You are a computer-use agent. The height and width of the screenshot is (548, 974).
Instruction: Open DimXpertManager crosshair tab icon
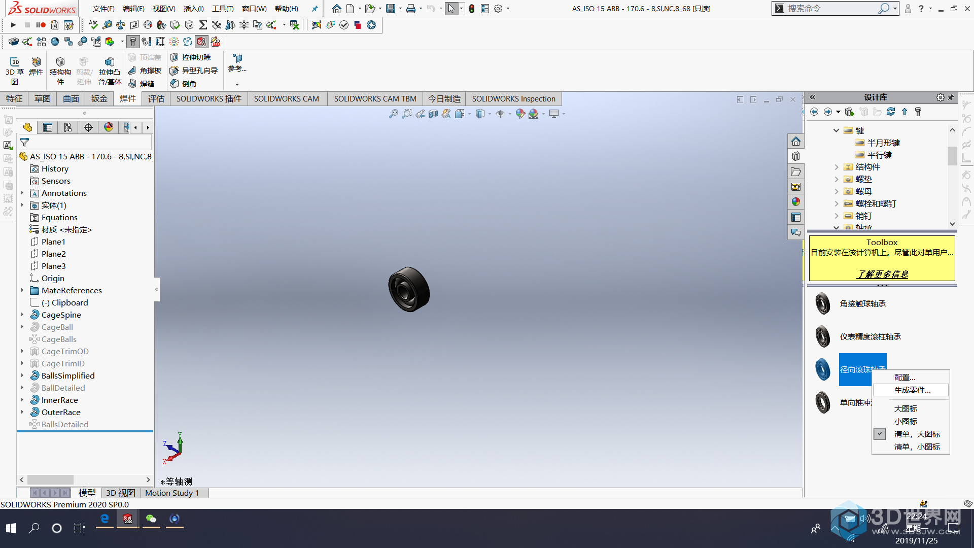click(88, 127)
